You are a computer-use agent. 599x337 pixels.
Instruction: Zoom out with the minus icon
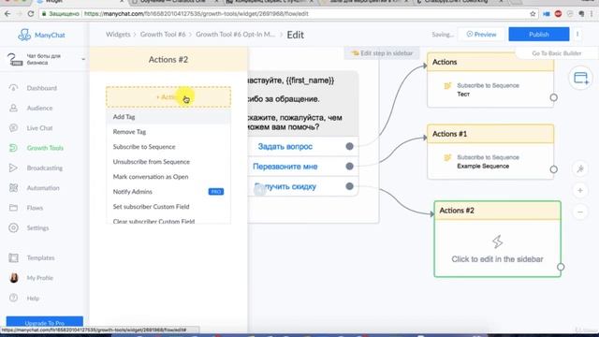click(x=580, y=212)
